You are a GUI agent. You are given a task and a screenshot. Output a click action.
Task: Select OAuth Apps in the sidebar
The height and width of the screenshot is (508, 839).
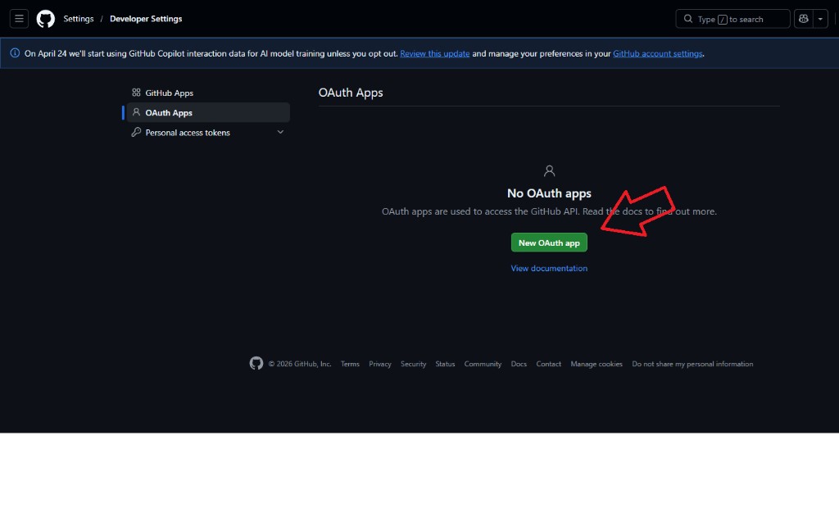tap(208, 112)
